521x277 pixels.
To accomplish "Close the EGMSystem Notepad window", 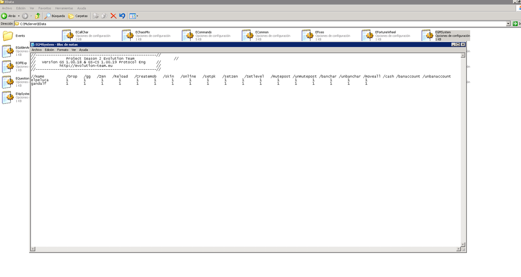I will coord(463,44).
